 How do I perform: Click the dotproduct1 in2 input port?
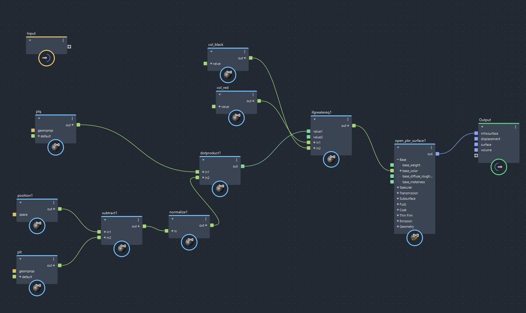coord(197,178)
